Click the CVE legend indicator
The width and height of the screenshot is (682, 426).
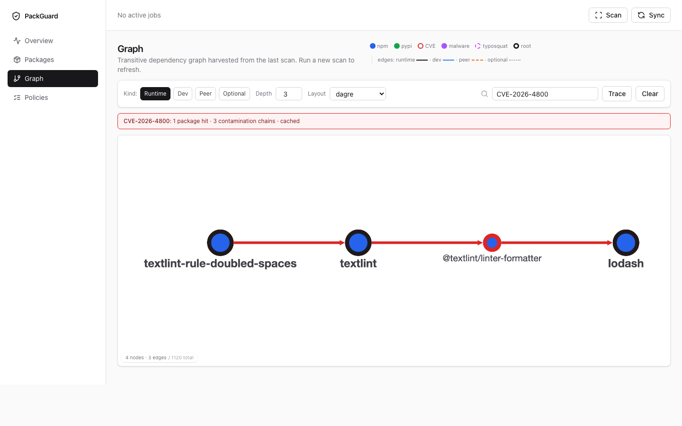[x=420, y=45]
